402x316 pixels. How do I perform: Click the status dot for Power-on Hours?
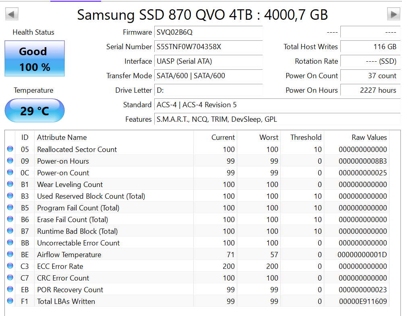10,160
